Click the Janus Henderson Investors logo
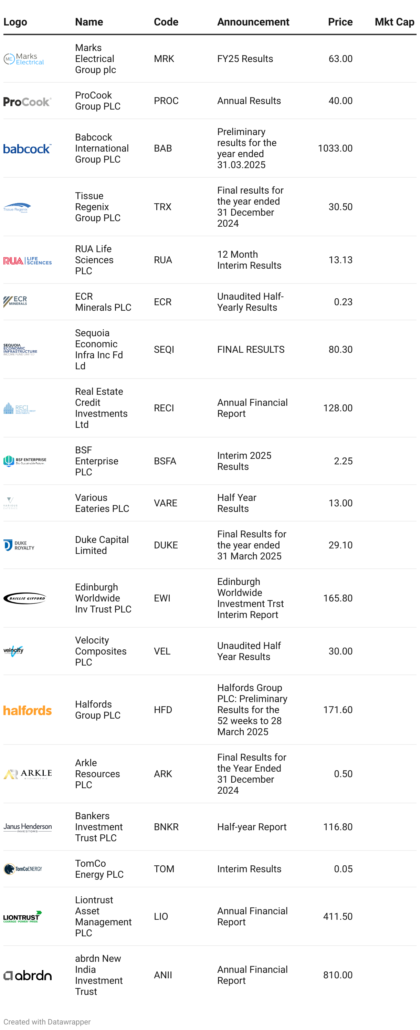 [x=27, y=827]
